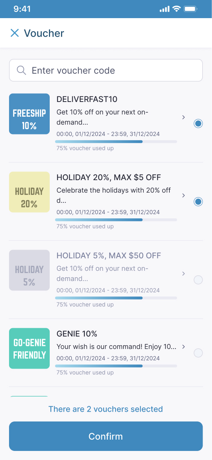Tap the search magnifier icon
Viewport: 212px width, 460px height.
[x=21, y=70]
